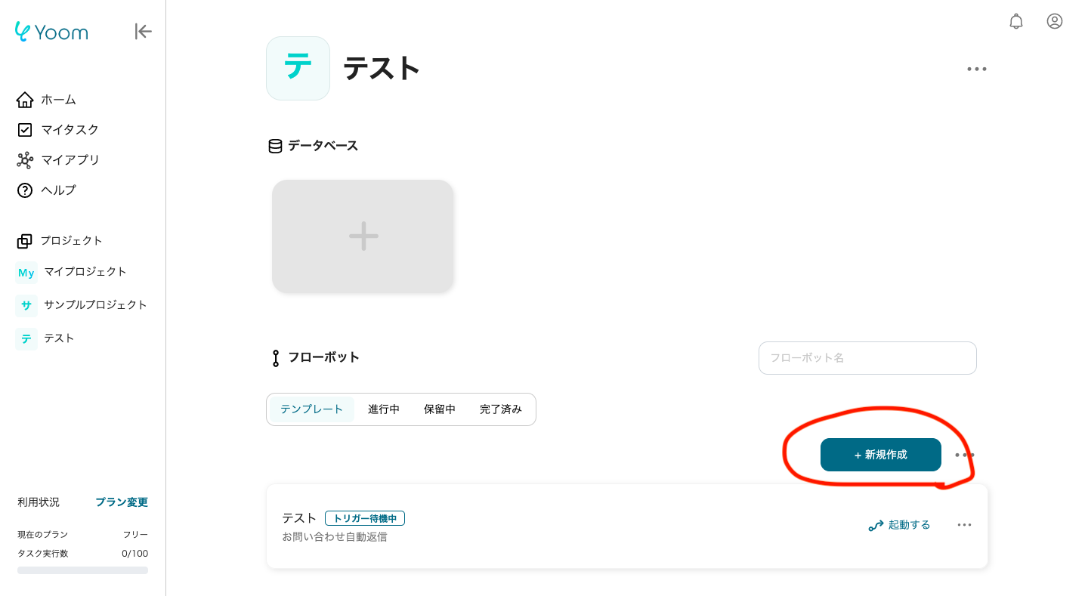Switch to the 進行中 tab
The image size is (1088, 596).
coord(384,409)
